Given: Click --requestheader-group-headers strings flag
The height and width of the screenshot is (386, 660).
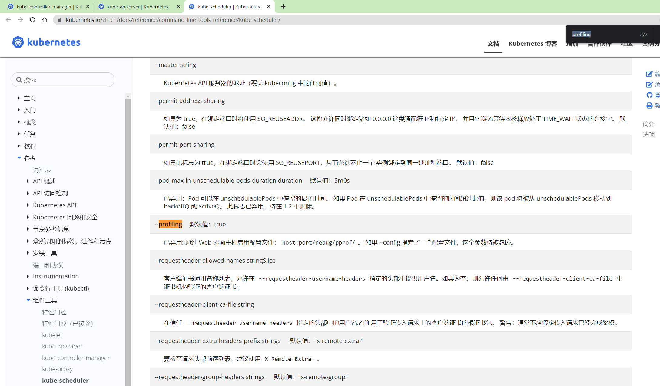Looking at the screenshot, I should pos(210,377).
